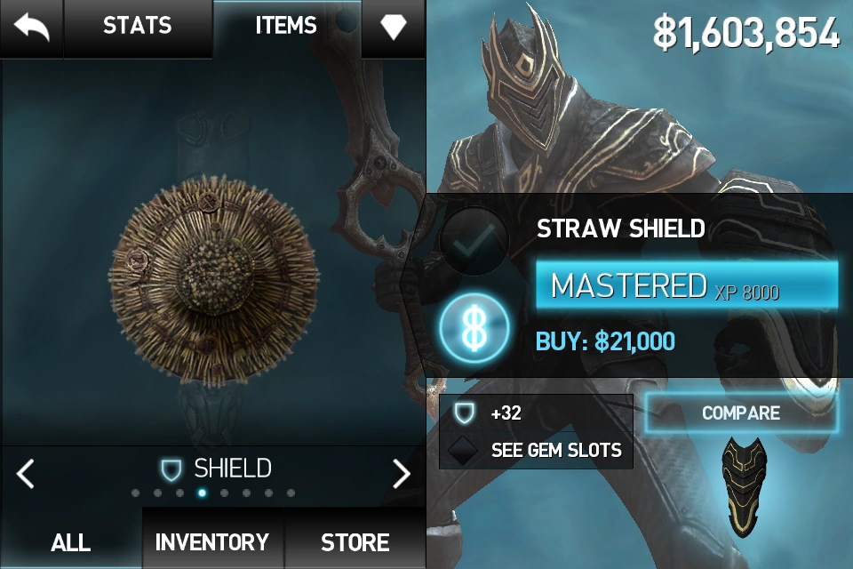
Task: Select the equipped shield thumbnail below Compare
Action: tap(744, 486)
